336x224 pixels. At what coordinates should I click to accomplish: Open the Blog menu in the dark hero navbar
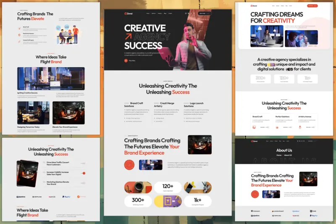pos(165,13)
